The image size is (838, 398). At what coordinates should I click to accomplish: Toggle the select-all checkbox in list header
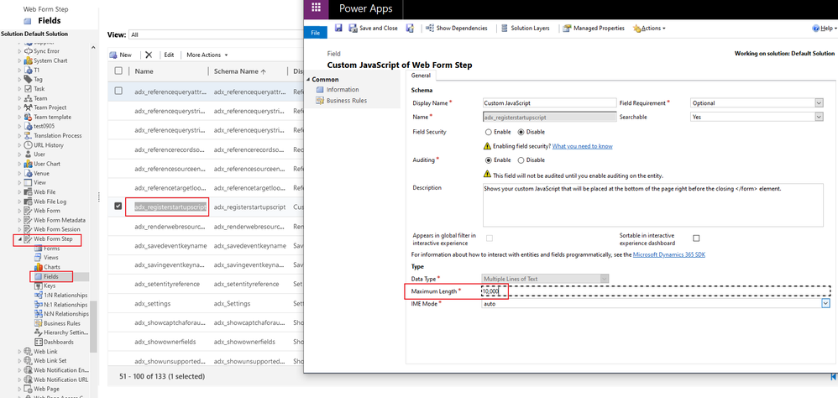click(x=118, y=71)
